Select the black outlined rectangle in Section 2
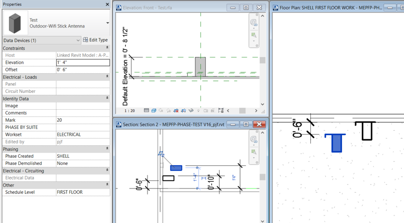 [x=168, y=178]
